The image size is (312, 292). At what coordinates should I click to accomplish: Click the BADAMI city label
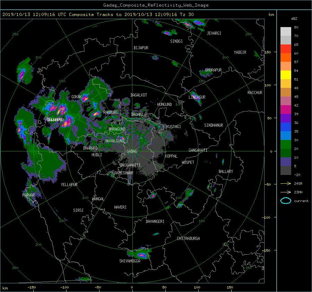pyautogui.click(x=137, y=115)
